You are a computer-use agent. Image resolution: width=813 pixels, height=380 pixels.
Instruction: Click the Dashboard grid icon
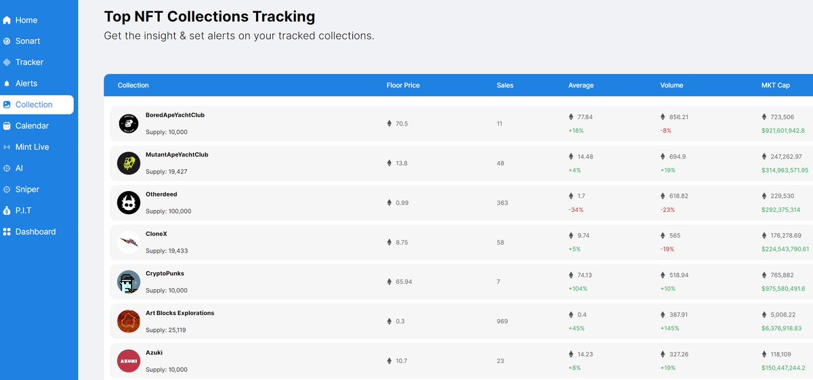[x=7, y=232]
